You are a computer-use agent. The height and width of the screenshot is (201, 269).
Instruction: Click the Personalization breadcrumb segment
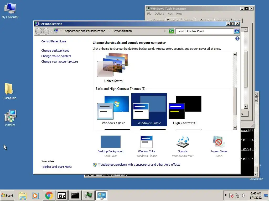(x=122, y=31)
